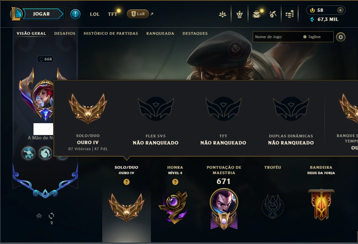Image resolution: width=358 pixels, height=244 pixels.
Task: Open the DESTAQUES tab
Action: [x=195, y=33]
